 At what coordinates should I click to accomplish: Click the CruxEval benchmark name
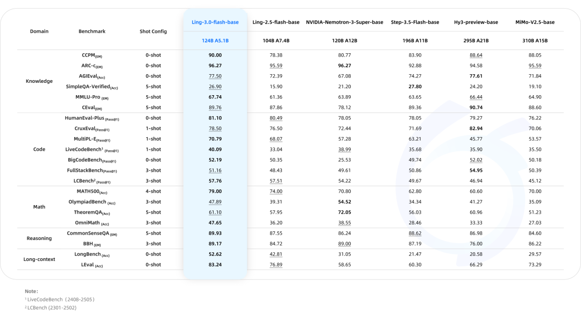tap(92, 129)
